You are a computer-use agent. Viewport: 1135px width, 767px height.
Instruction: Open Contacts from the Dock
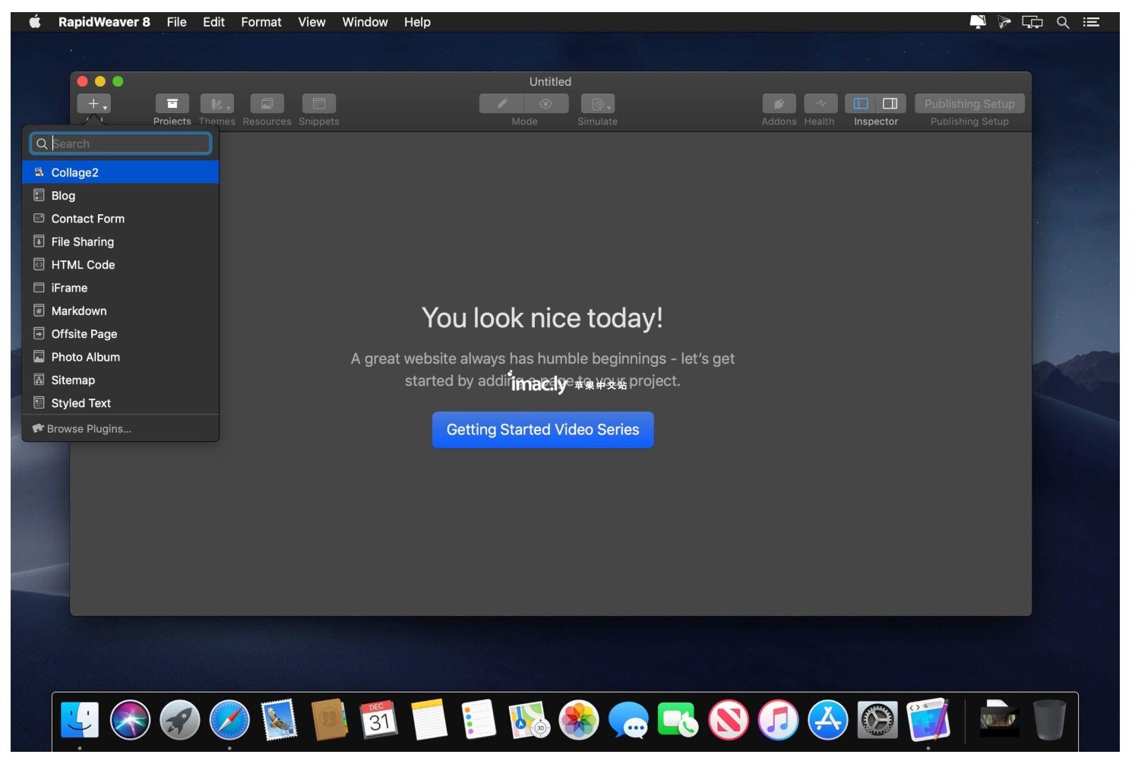pos(329,720)
